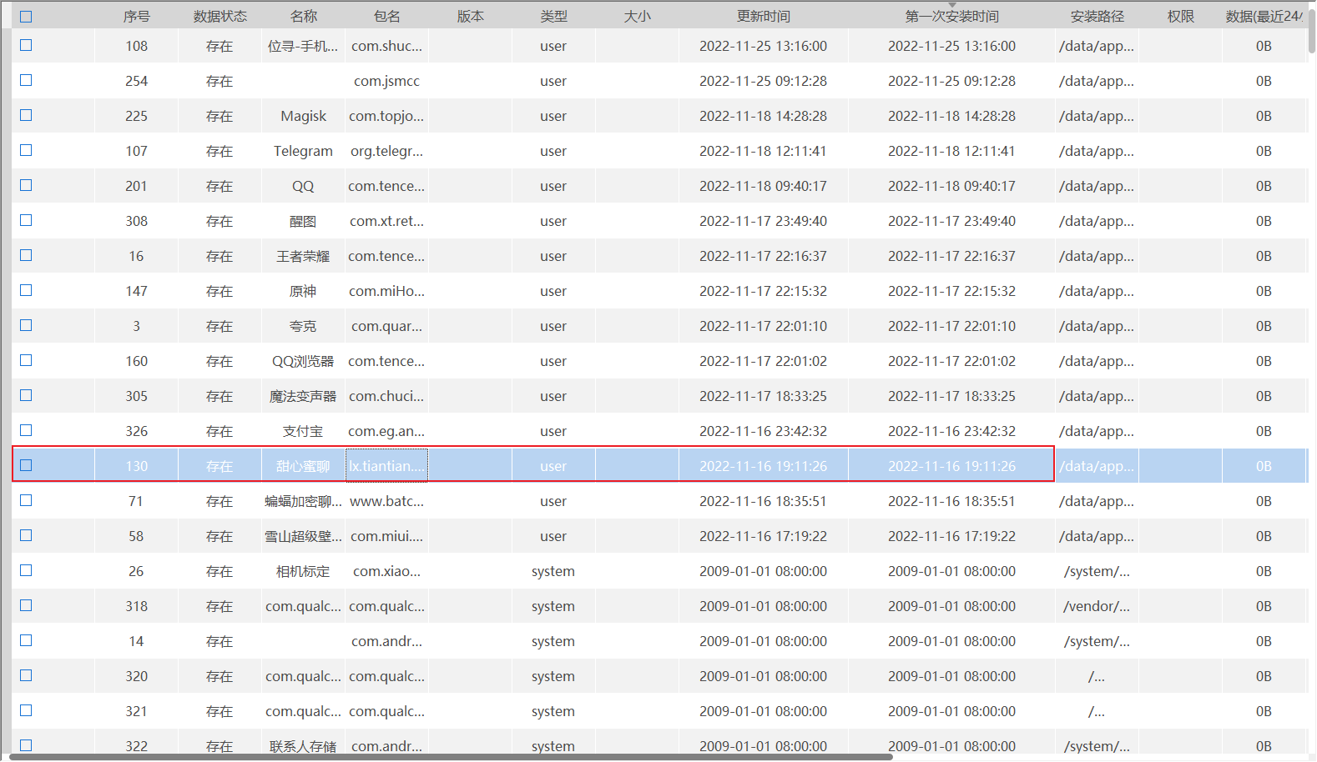Select the 安装路径 column header
This screenshot has width=1317, height=762.
1097,17
